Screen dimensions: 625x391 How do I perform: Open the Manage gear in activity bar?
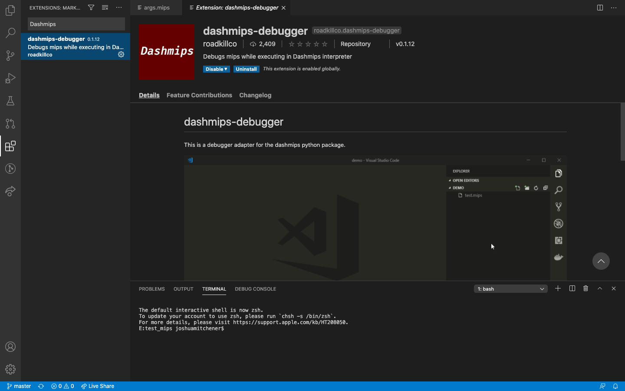(x=10, y=369)
